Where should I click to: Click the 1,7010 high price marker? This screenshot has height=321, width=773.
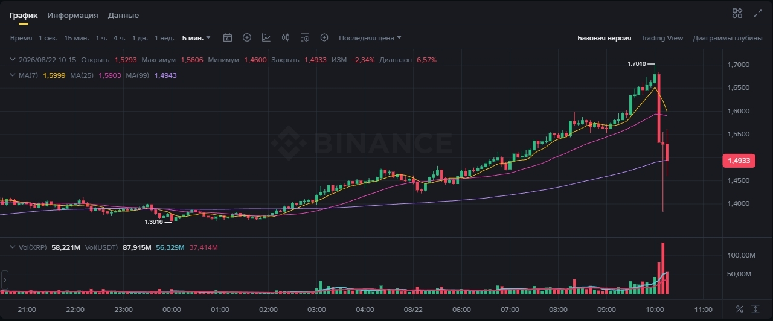pyautogui.click(x=637, y=63)
